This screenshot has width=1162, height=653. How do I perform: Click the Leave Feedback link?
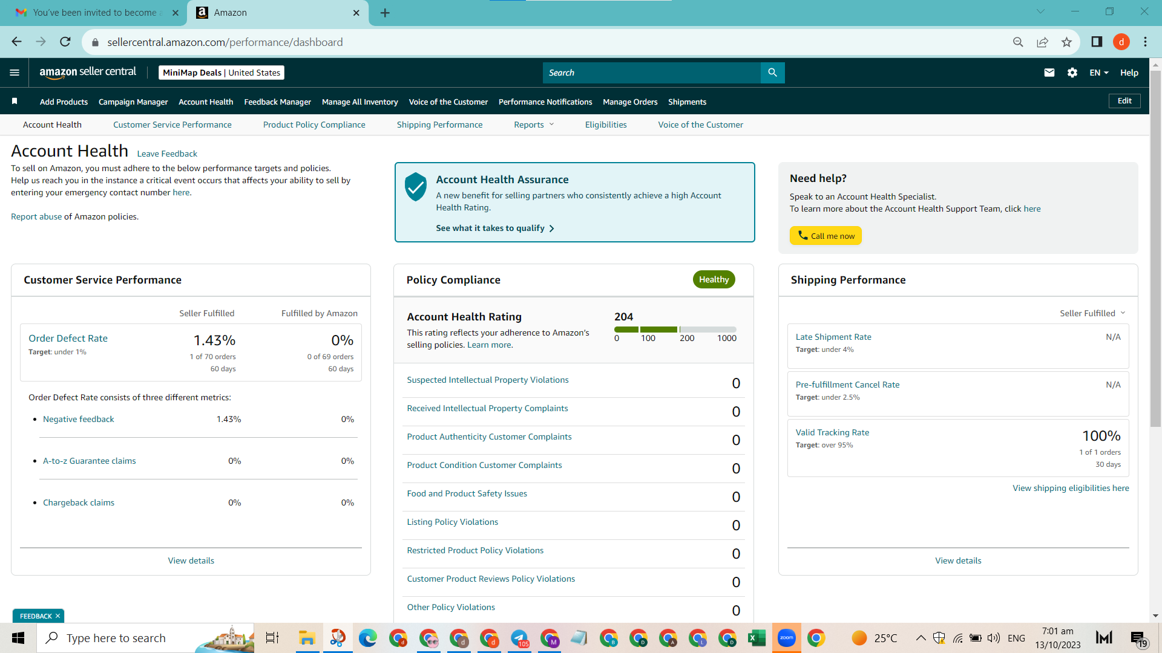pyautogui.click(x=167, y=154)
